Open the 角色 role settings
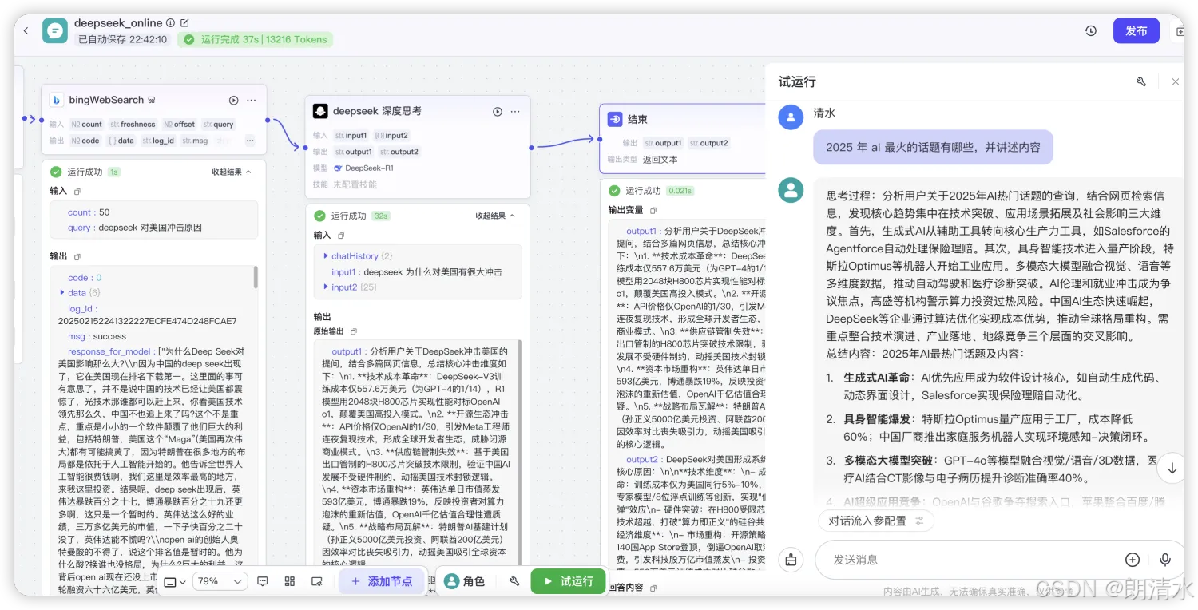The width and height of the screenshot is (1198, 610). pos(466,581)
